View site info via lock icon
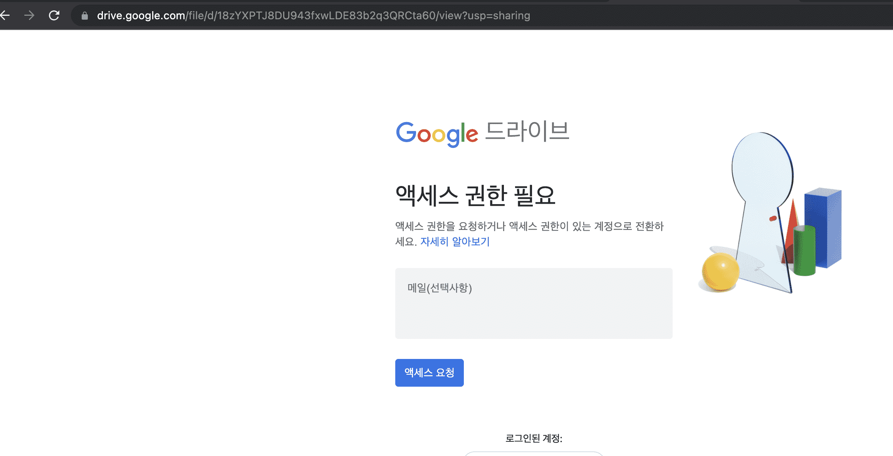 (85, 16)
